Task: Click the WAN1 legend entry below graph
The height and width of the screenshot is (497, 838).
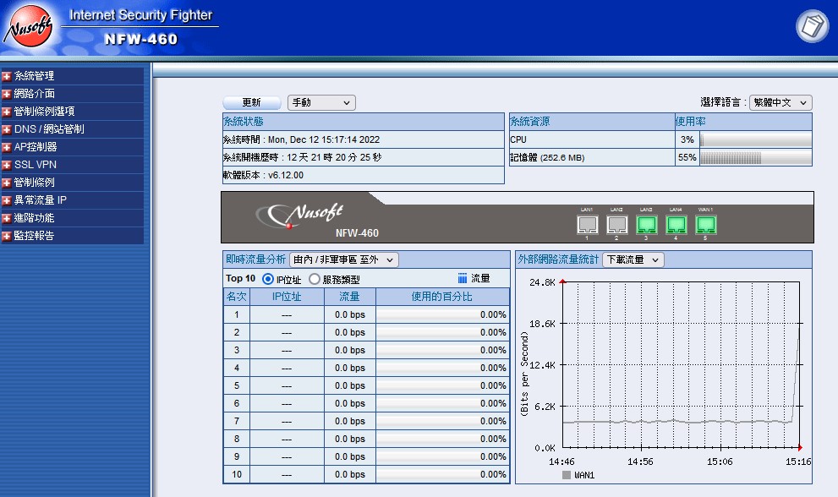Action: tap(578, 475)
